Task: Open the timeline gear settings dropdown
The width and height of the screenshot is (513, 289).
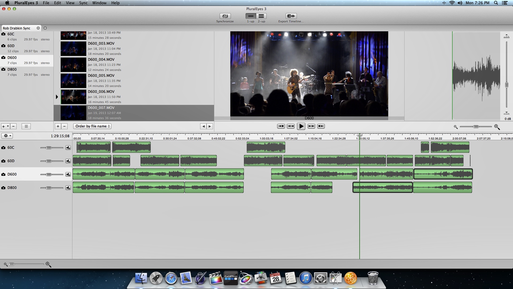Action: click(7, 136)
